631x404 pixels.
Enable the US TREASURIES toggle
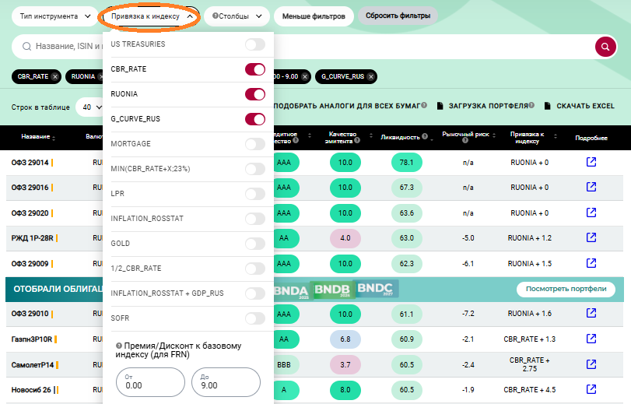[254, 44]
